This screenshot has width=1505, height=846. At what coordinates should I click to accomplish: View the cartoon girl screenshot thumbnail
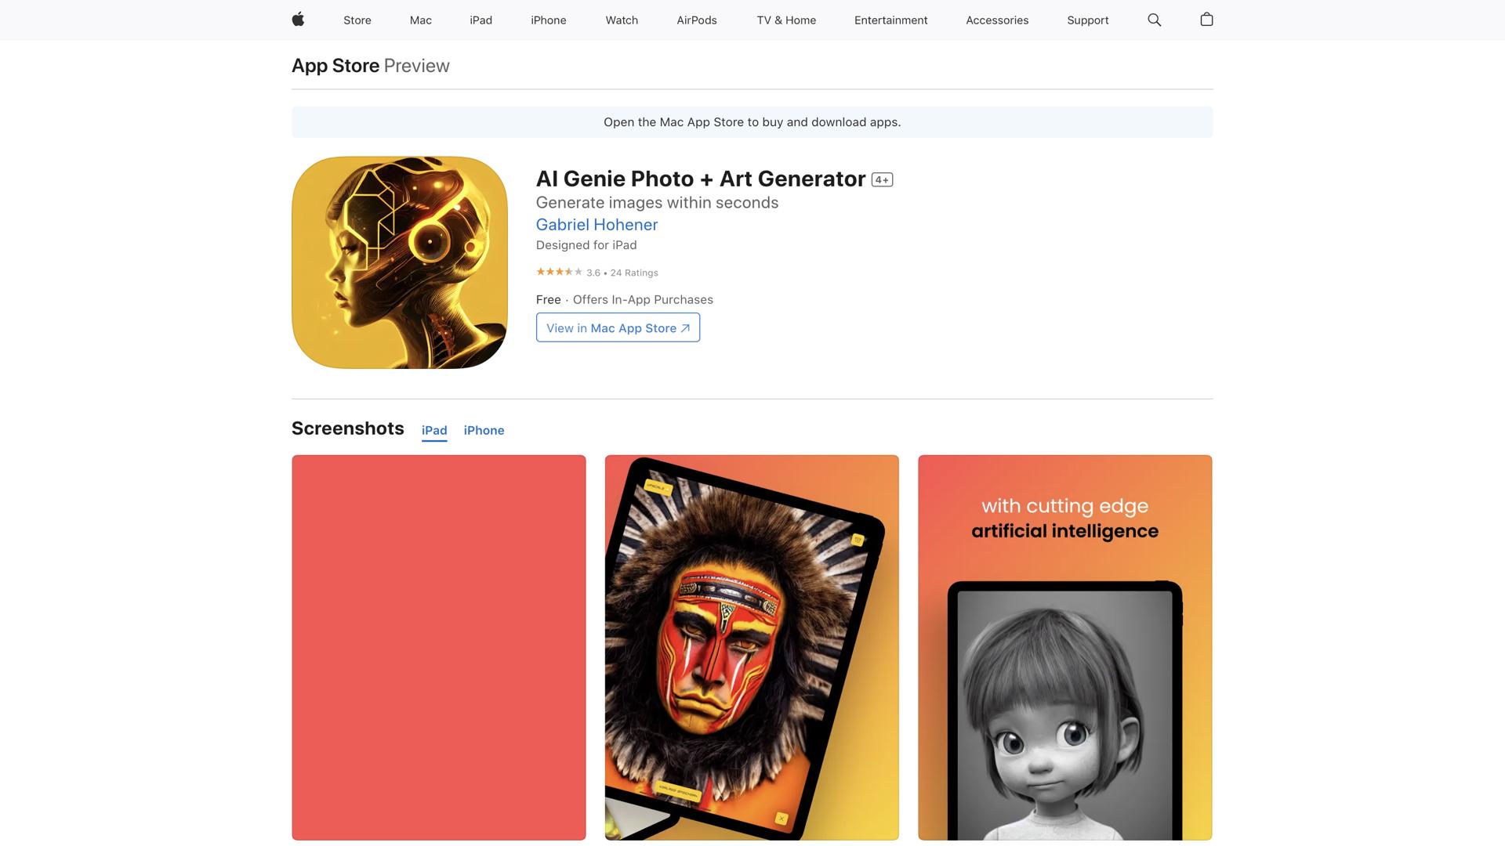(1065, 648)
